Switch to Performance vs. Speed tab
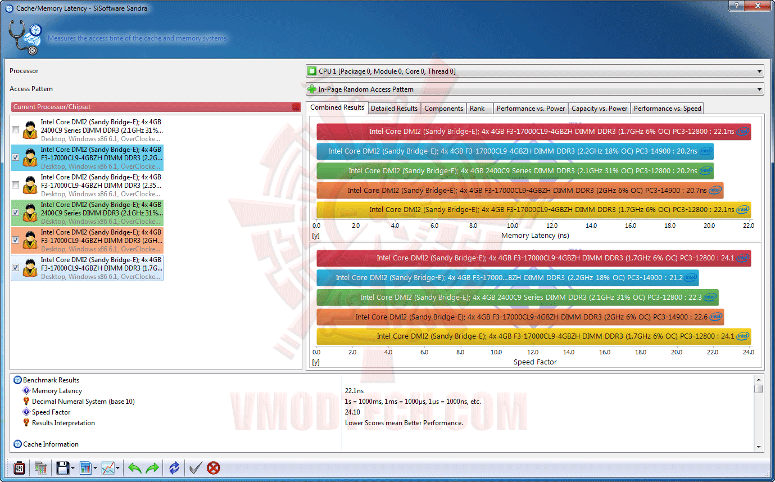The width and height of the screenshot is (775, 482). 667,109
